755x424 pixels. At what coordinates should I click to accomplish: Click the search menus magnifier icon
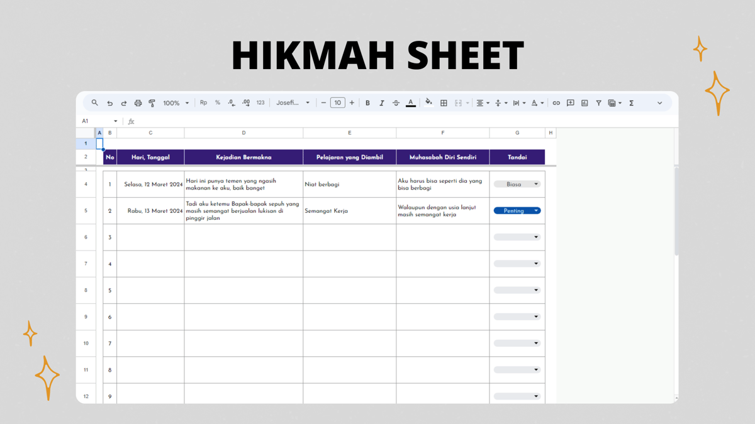tap(95, 103)
